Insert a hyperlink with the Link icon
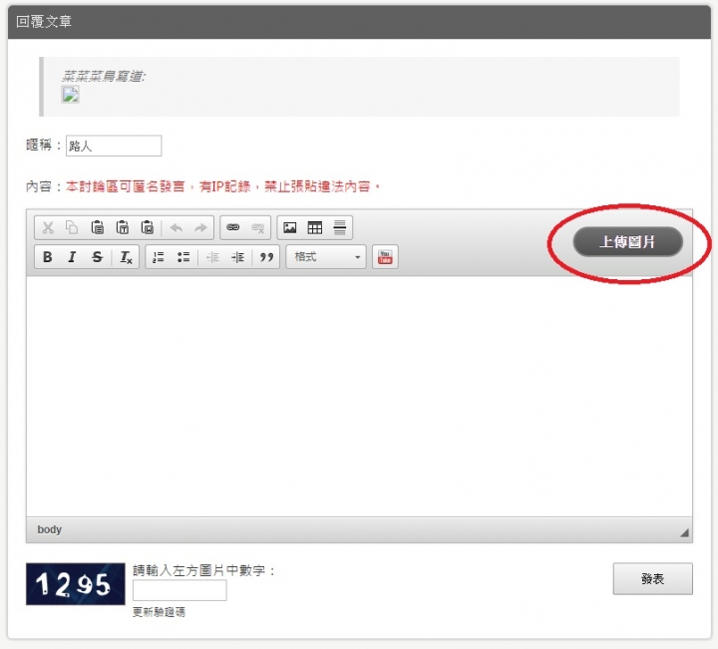The width and height of the screenshot is (718, 649). point(233,227)
